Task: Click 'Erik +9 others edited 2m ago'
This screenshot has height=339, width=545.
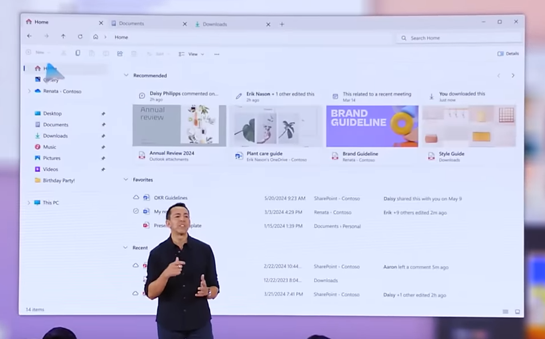Action: coord(415,212)
